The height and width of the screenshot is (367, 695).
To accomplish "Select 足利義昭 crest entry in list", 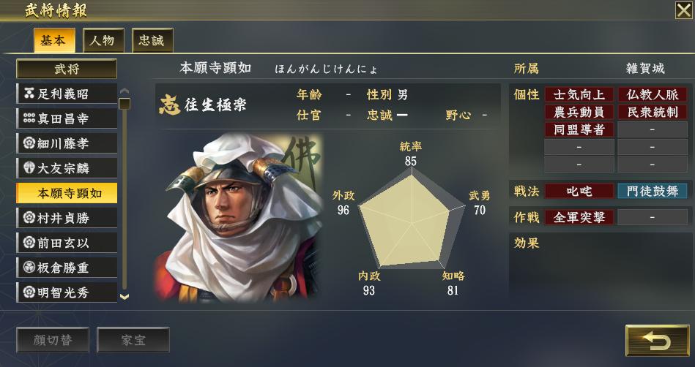I will pyautogui.click(x=67, y=94).
